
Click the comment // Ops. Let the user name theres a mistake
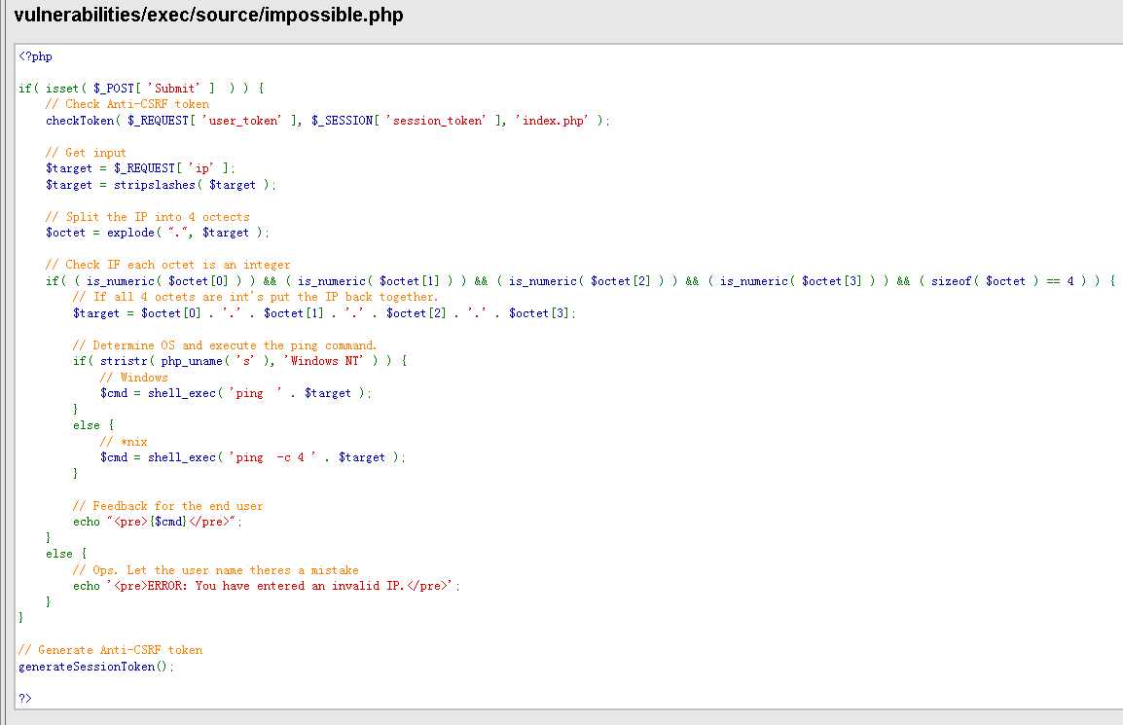pos(216,570)
